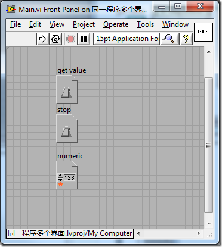Start Run Continuously mode
This screenshot has width=222, height=247.
[55, 39]
